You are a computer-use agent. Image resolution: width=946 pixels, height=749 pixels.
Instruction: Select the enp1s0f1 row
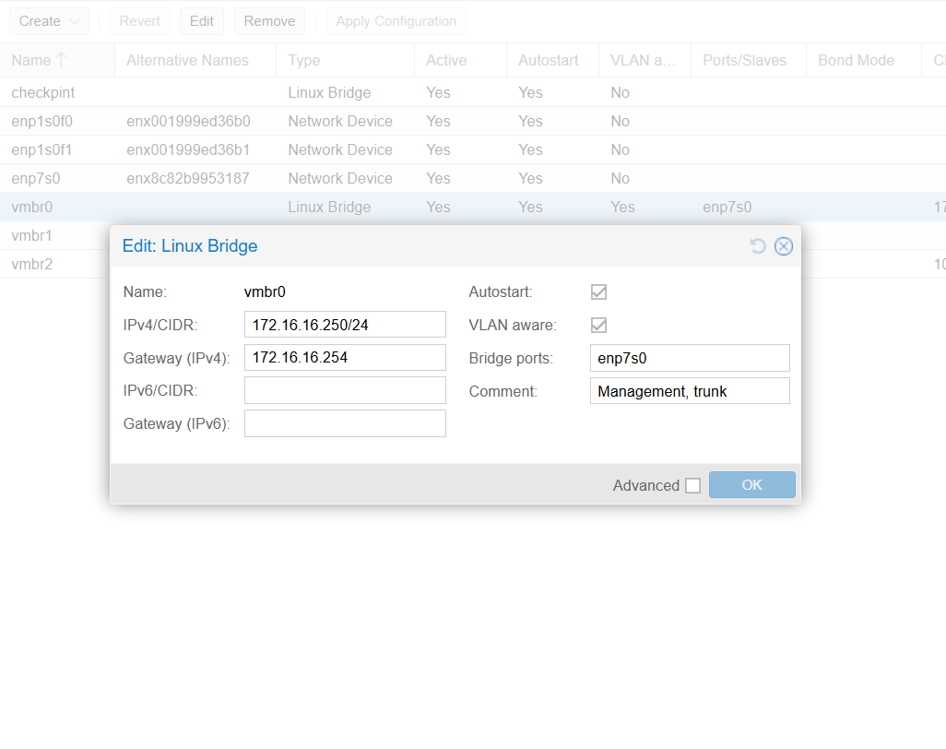473,149
